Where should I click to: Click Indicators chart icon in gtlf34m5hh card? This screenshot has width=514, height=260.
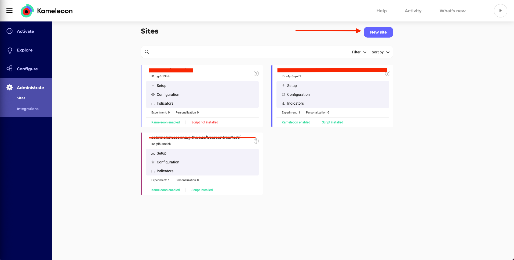coord(153,171)
